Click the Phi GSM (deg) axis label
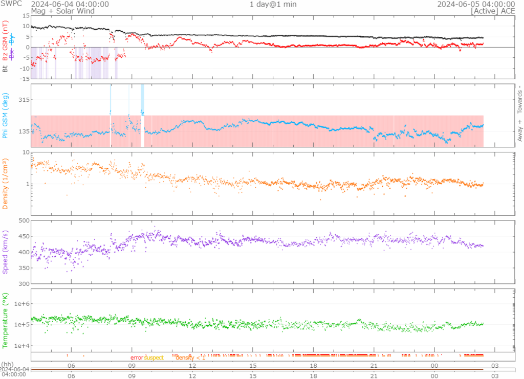Image resolution: width=524 pixels, height=379 pixels. [x=6, y=116]
